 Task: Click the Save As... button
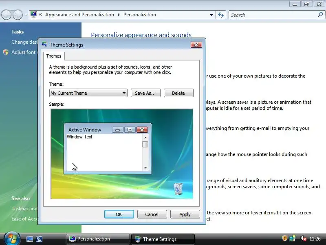pyautogui.click(x=145, y=93)
